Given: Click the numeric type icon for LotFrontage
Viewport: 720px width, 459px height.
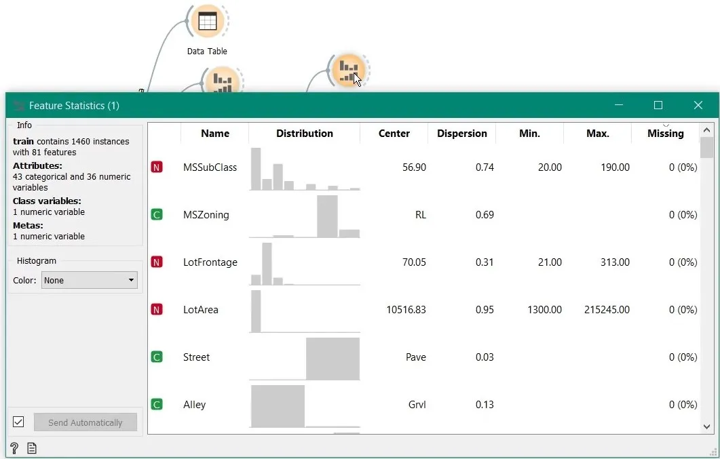Looking at the screenshot, I should (x=157, y=262).
